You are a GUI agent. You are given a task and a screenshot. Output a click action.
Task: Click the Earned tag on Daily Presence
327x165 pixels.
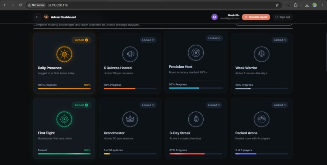(81, 40)
